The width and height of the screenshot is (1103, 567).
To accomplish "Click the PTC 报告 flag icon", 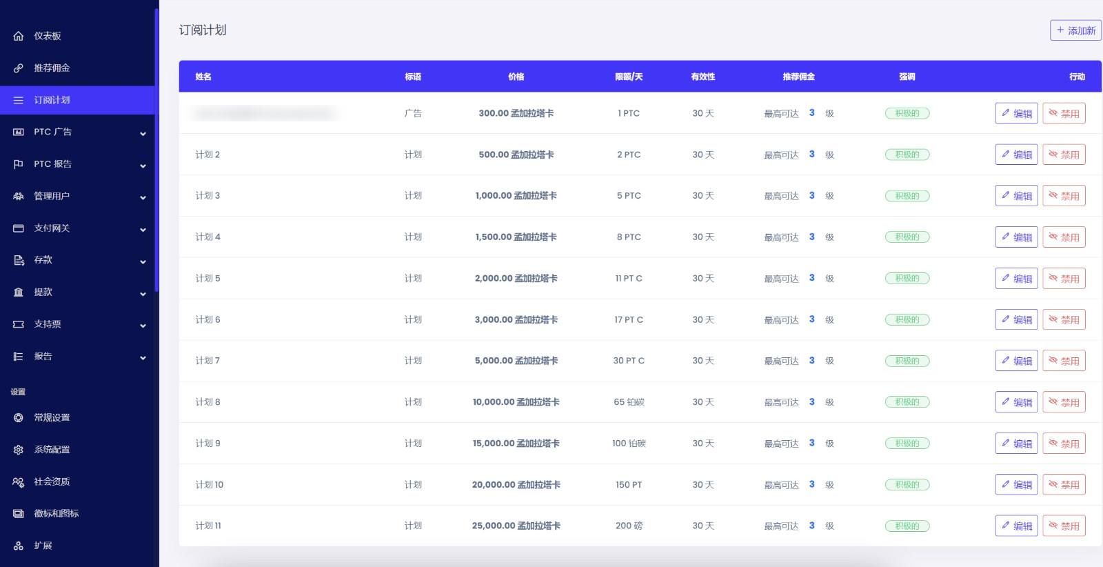I will click(19, 164).
